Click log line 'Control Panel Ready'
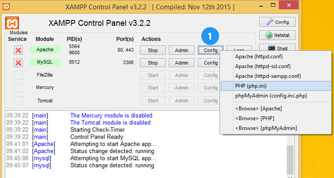 [x=97, y=137]
